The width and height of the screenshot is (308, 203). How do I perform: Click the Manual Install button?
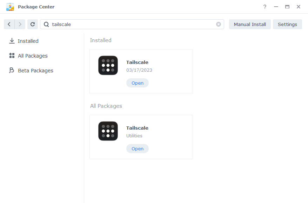[x=250, y=24]
